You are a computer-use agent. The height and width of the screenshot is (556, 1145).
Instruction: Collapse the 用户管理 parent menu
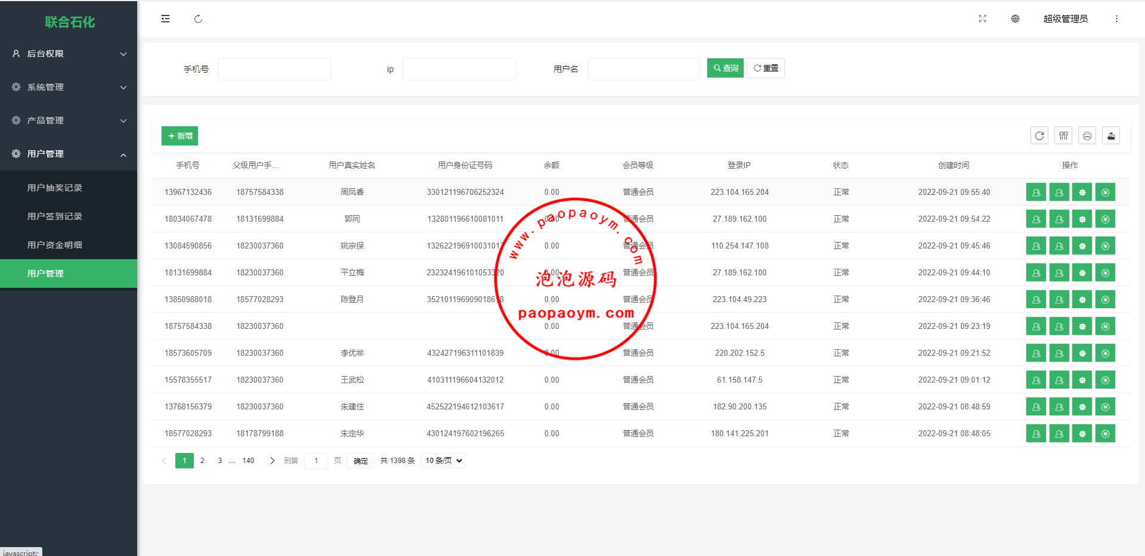[69, 154]
